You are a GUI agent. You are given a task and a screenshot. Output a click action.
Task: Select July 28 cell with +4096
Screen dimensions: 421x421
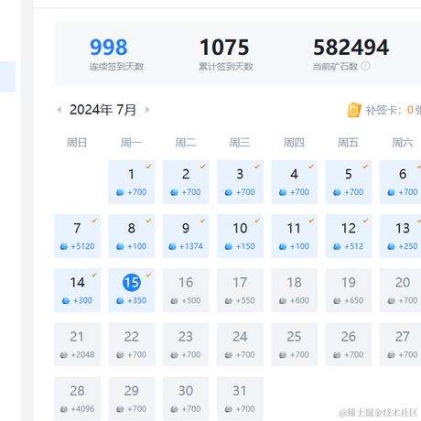78,398
